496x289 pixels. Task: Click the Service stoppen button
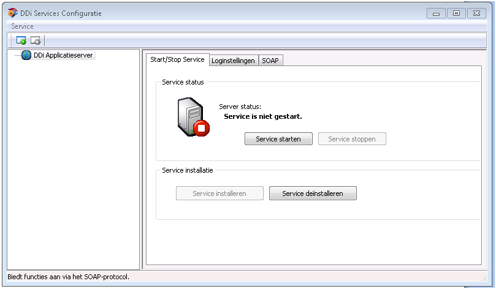tap(352, 139)
